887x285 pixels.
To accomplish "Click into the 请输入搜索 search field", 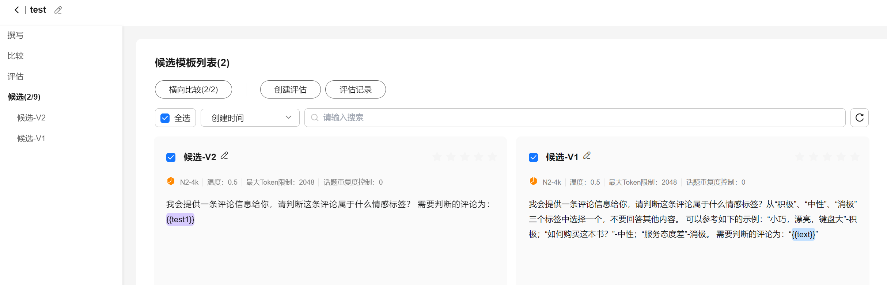I will tap(577, 118).
